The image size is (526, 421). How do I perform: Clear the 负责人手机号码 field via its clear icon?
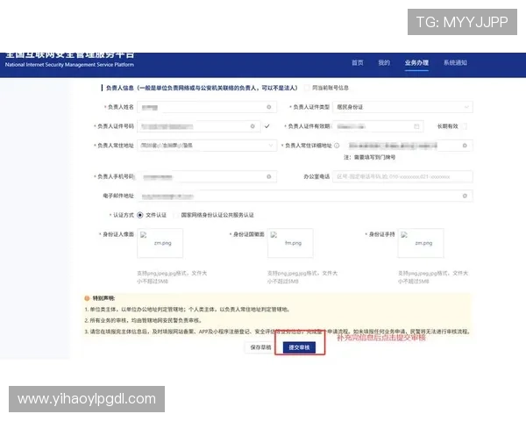tap(269, 176)
